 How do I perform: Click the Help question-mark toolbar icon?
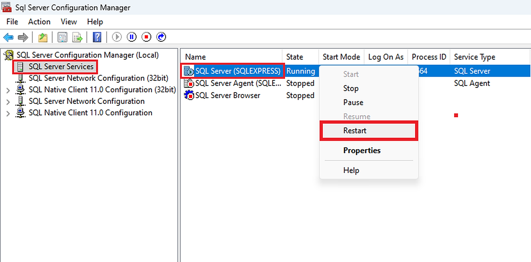(97, 37)
